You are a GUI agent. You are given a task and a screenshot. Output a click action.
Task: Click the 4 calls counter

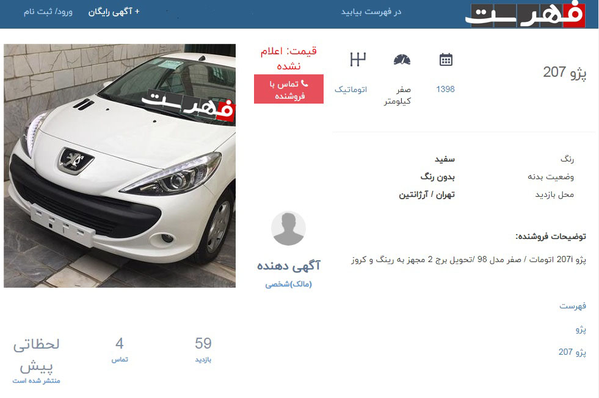coord(120,344)
